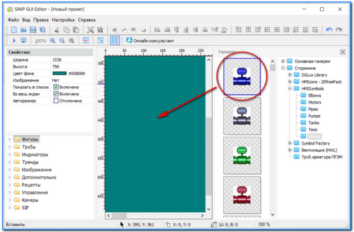The height and width of the screenshot is (232, 354).
Task: Expand the Трубы folder
Action: [9, 147]
